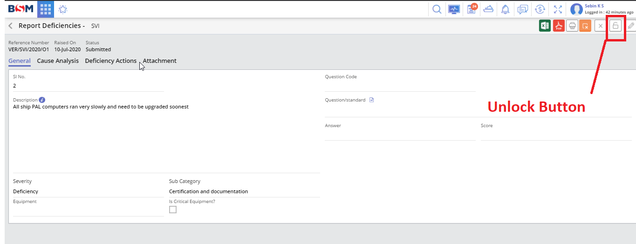636x244 pixels.
Task: Export report to Excel
Action: coord(544,26)
